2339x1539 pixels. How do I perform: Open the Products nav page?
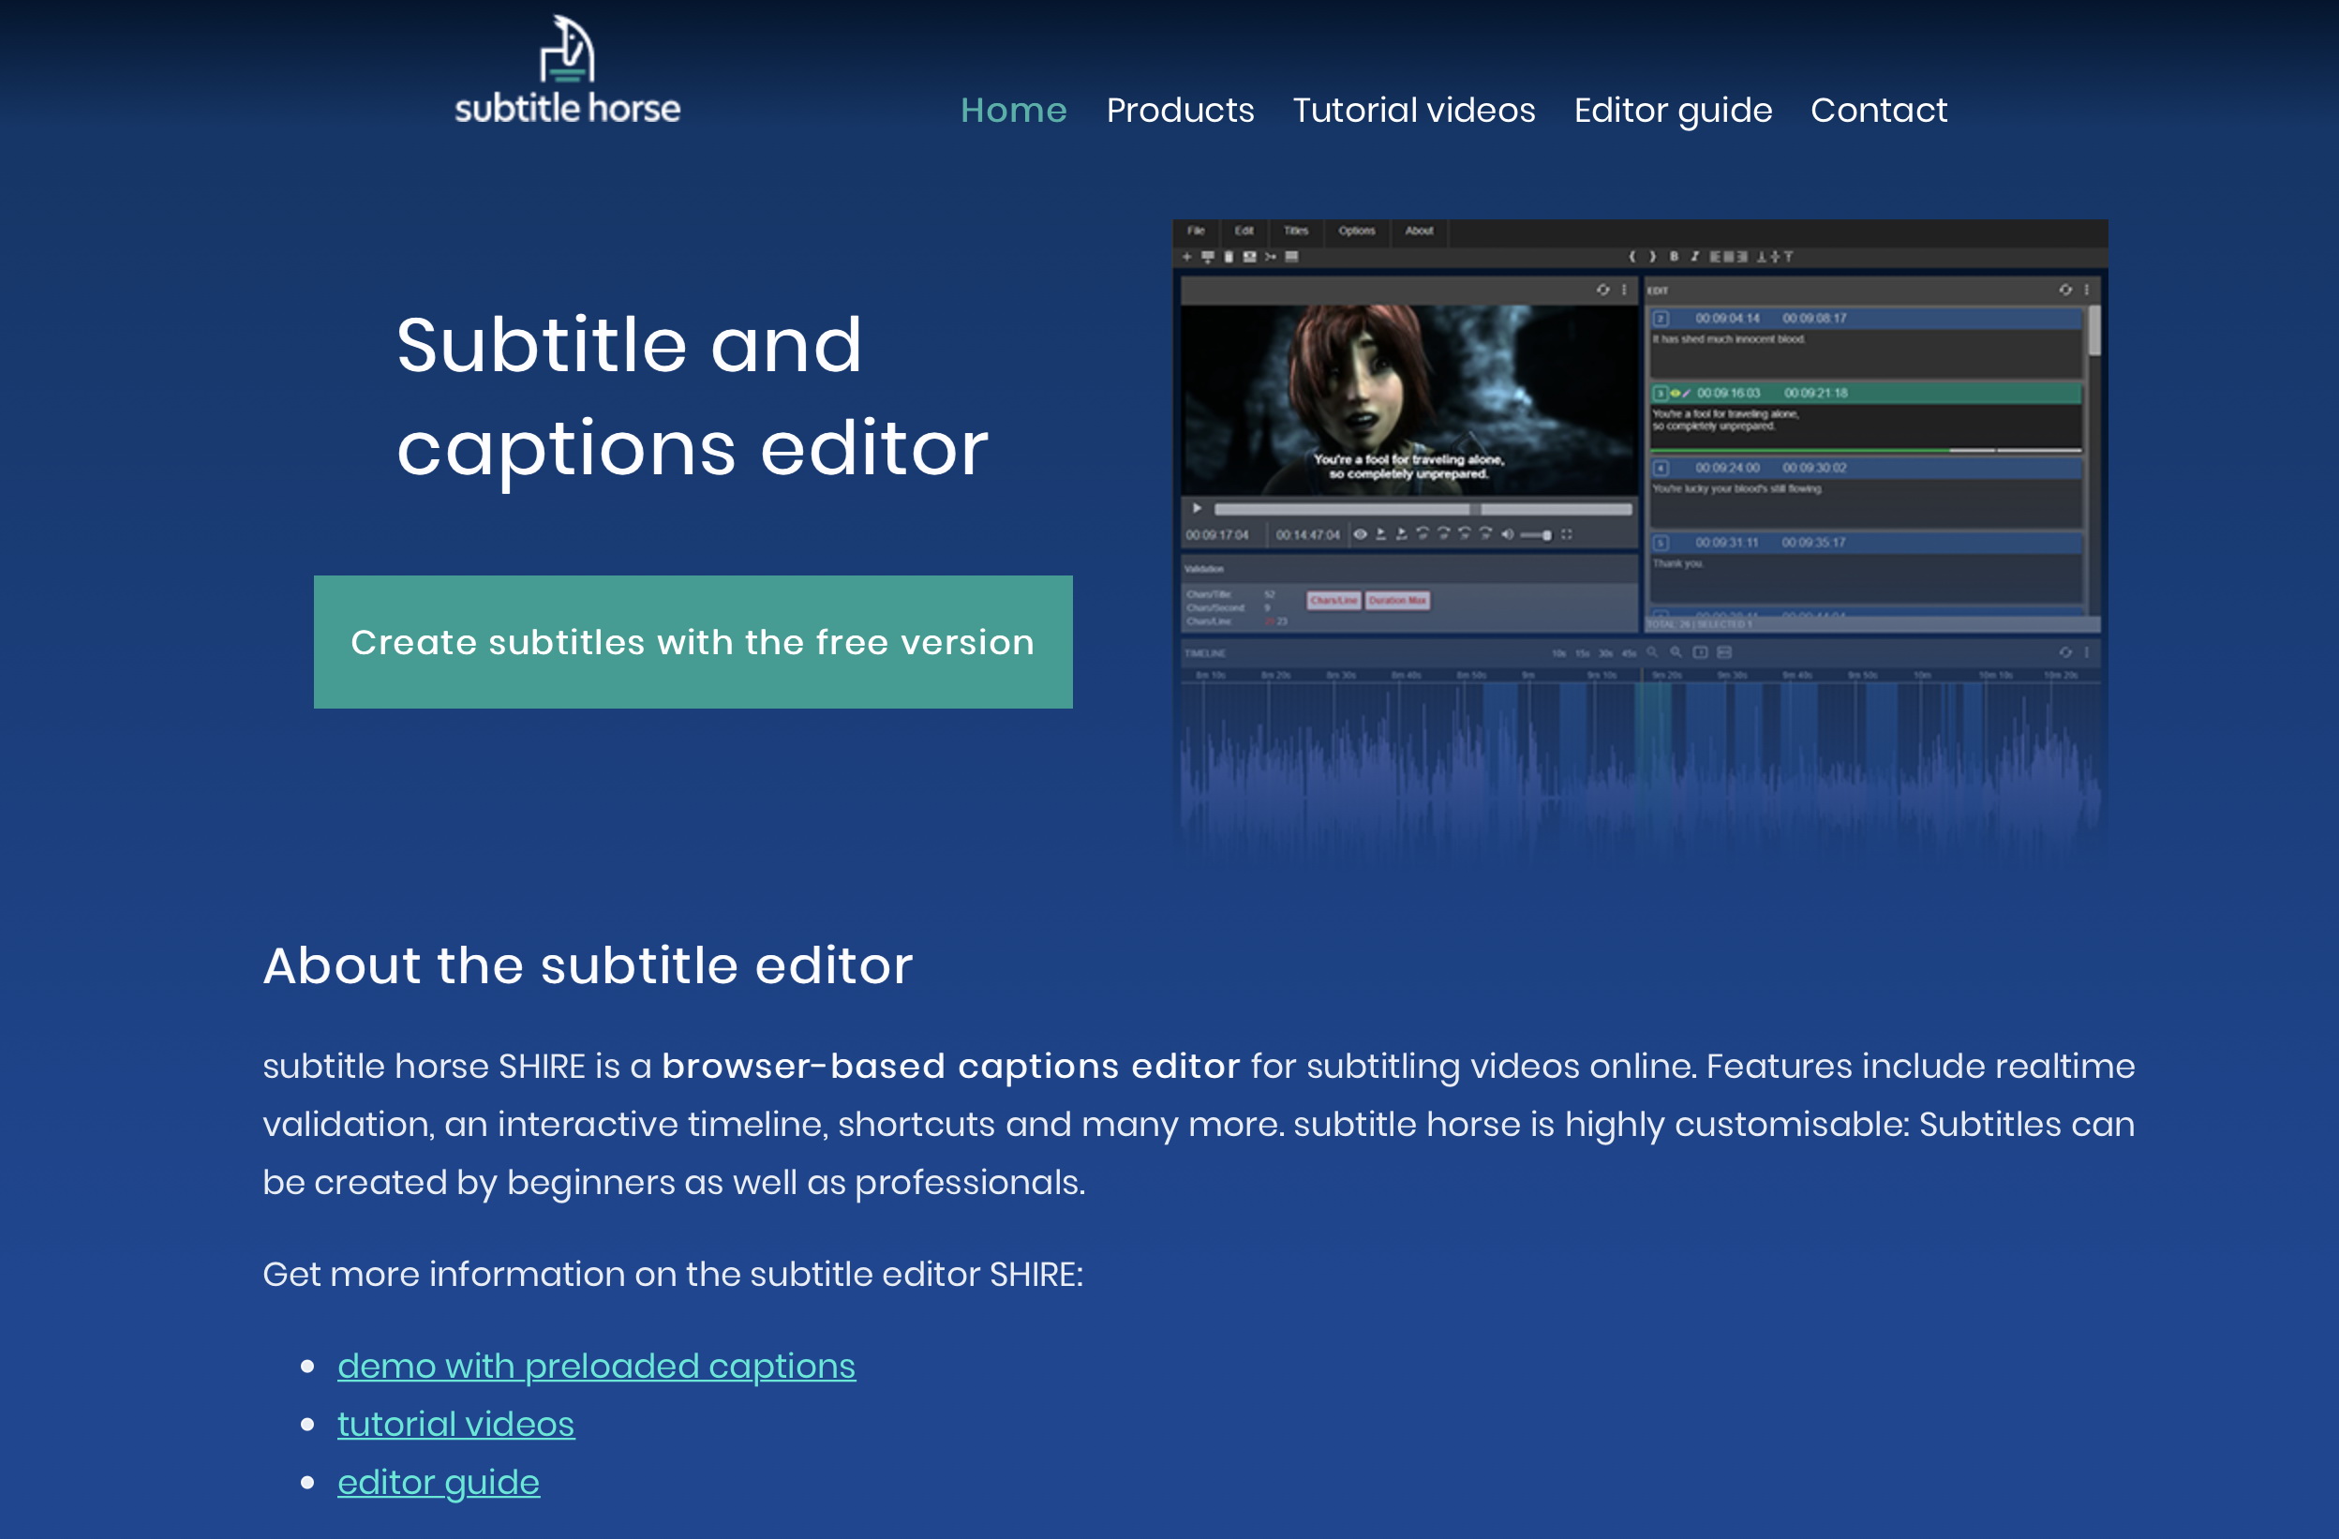pos(1179,110)
